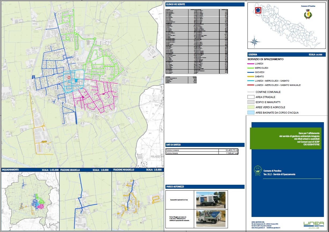Click the red locator square on overview map

tap(258, 10)
